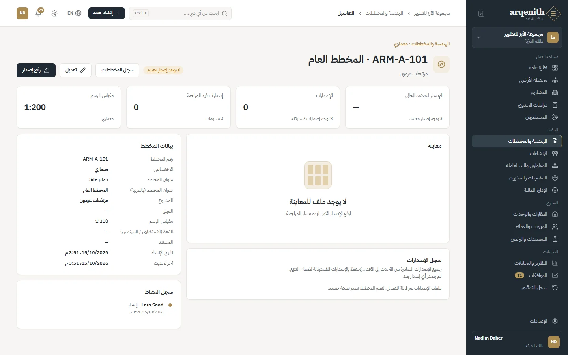This screenshot has height=355, width=568.
Task: Toggle light/dark theme icon
Action: [x=54, y=13]
